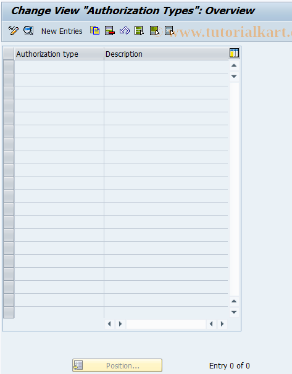
Task: Click the Deselect All icon
Action: coord(169,31)
